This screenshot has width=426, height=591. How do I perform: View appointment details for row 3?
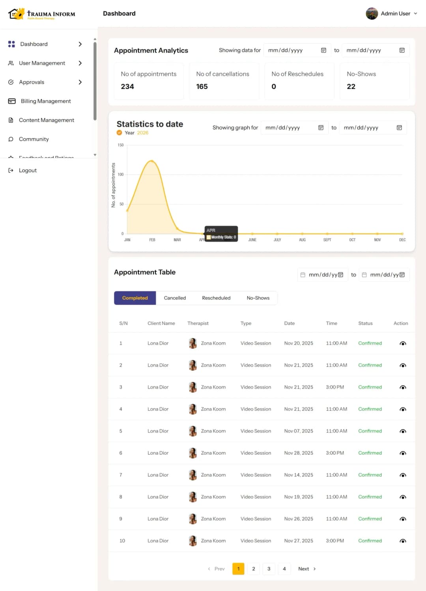(x=403, y=387)
